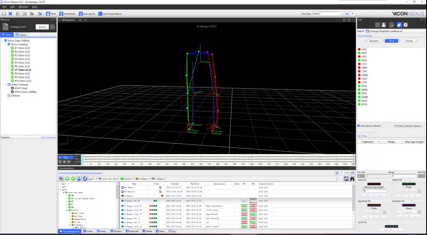Collapse the flatfoot folder in file tree
The height and width of the screenshot is (235, 427).
click(x=67, y=211)
